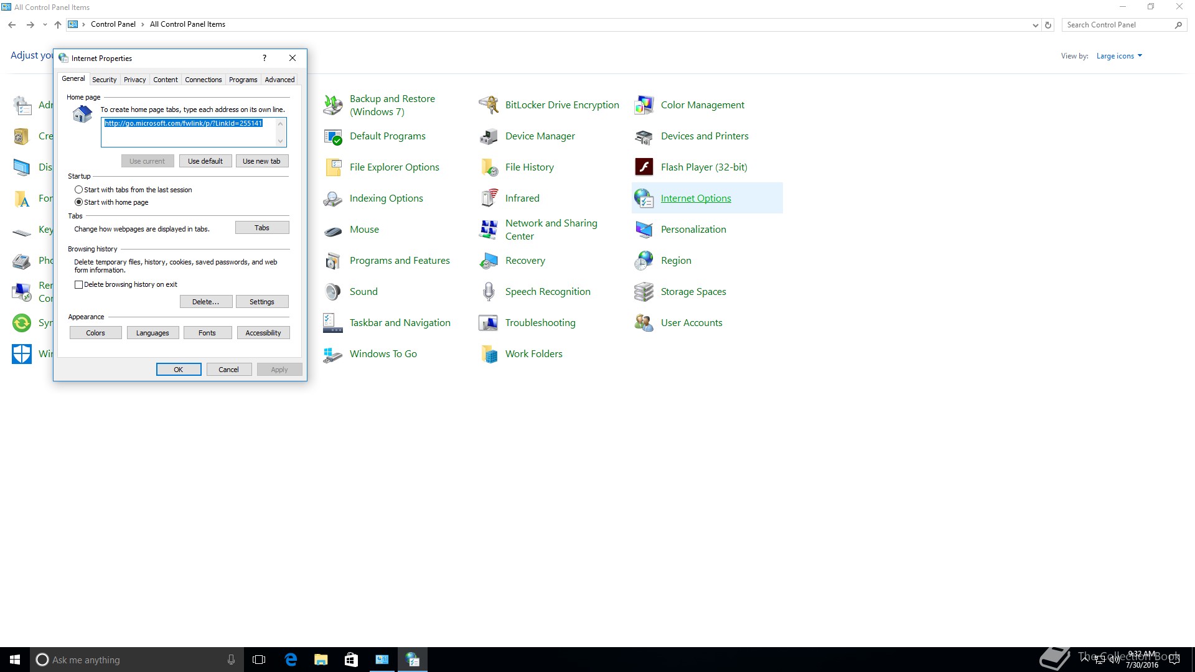Expand the address bar history dropdown

[1035, 25]
